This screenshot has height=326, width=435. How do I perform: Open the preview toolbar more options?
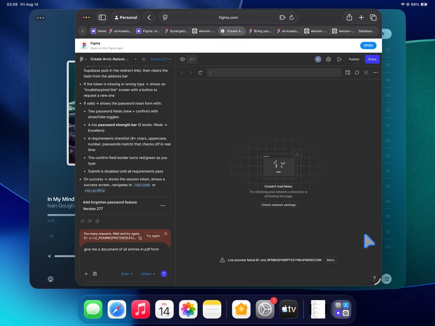[x=376, y=73]
